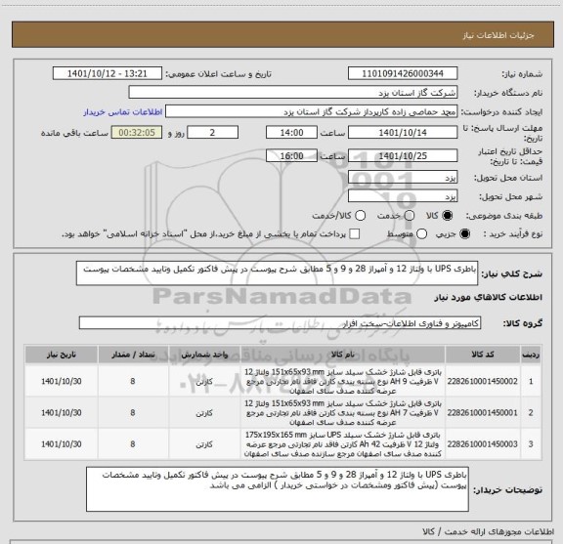
Task: Click the quantity 8 in row 3
Action: [133, 443]
